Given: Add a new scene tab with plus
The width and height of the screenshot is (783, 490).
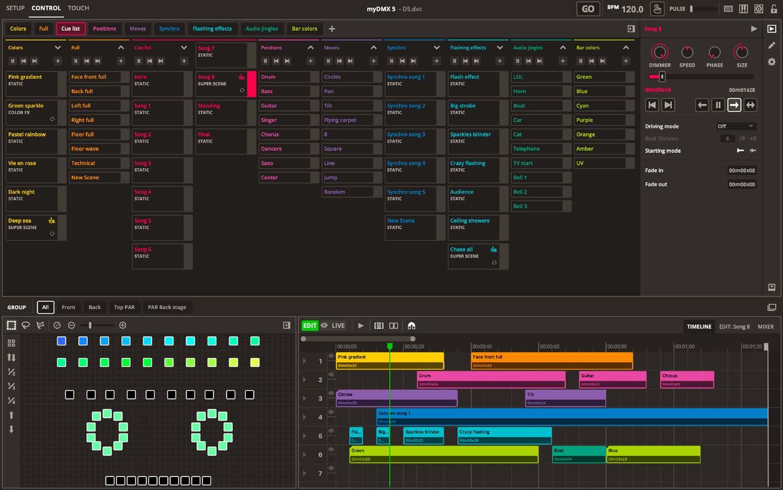Looking at the screenshot, I should [x=332, y=29].
